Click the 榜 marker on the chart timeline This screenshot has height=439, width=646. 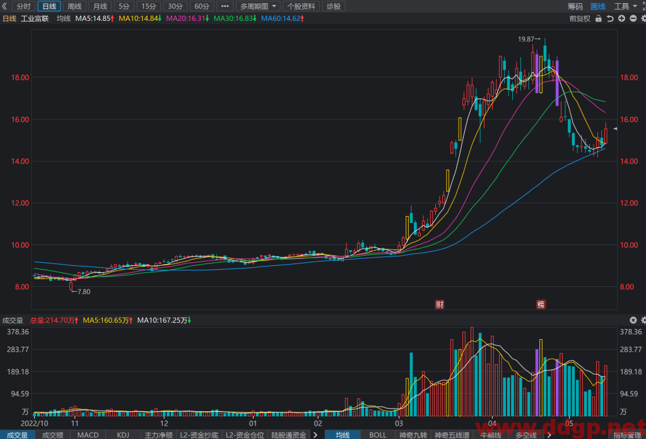[541, 304]
